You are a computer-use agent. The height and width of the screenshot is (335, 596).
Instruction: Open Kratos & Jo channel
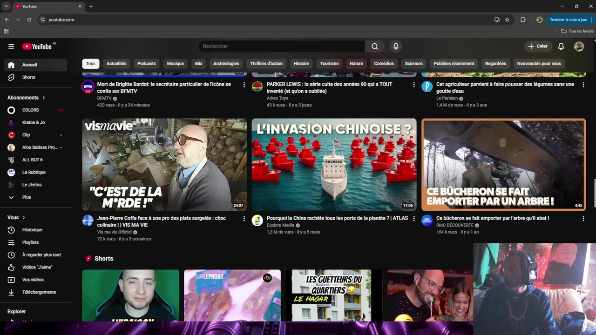[x=35, y=122]
